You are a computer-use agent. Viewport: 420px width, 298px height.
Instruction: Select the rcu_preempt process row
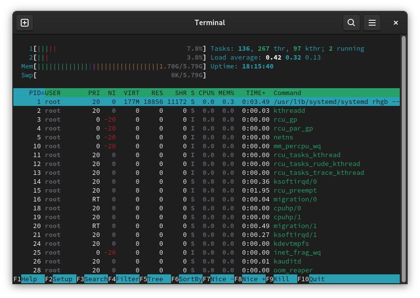pos(207,190)
